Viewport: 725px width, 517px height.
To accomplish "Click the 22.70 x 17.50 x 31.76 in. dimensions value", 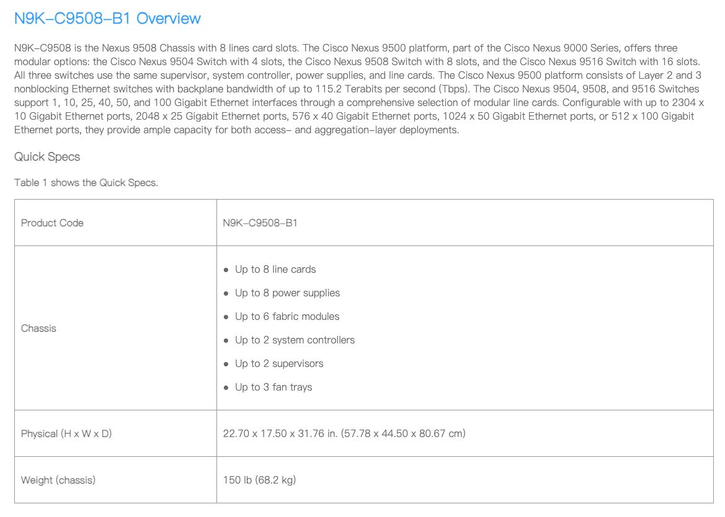I will (344, 433).
